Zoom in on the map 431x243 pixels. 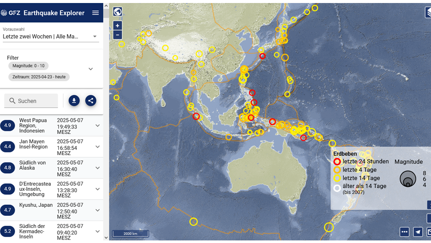118,26
